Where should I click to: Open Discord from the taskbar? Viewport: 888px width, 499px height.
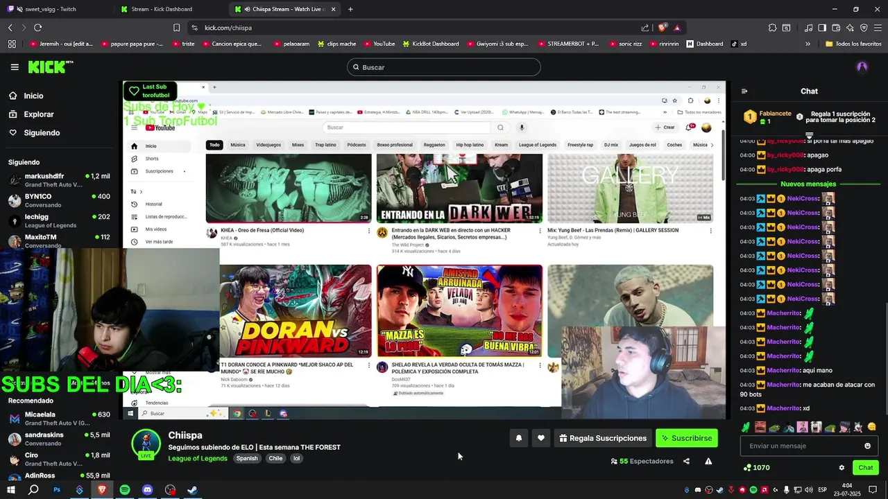tap(147, 490)
